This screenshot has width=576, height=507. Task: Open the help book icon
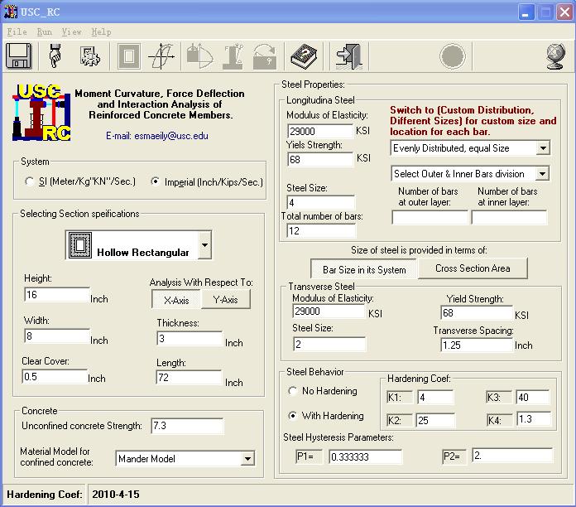304,56
